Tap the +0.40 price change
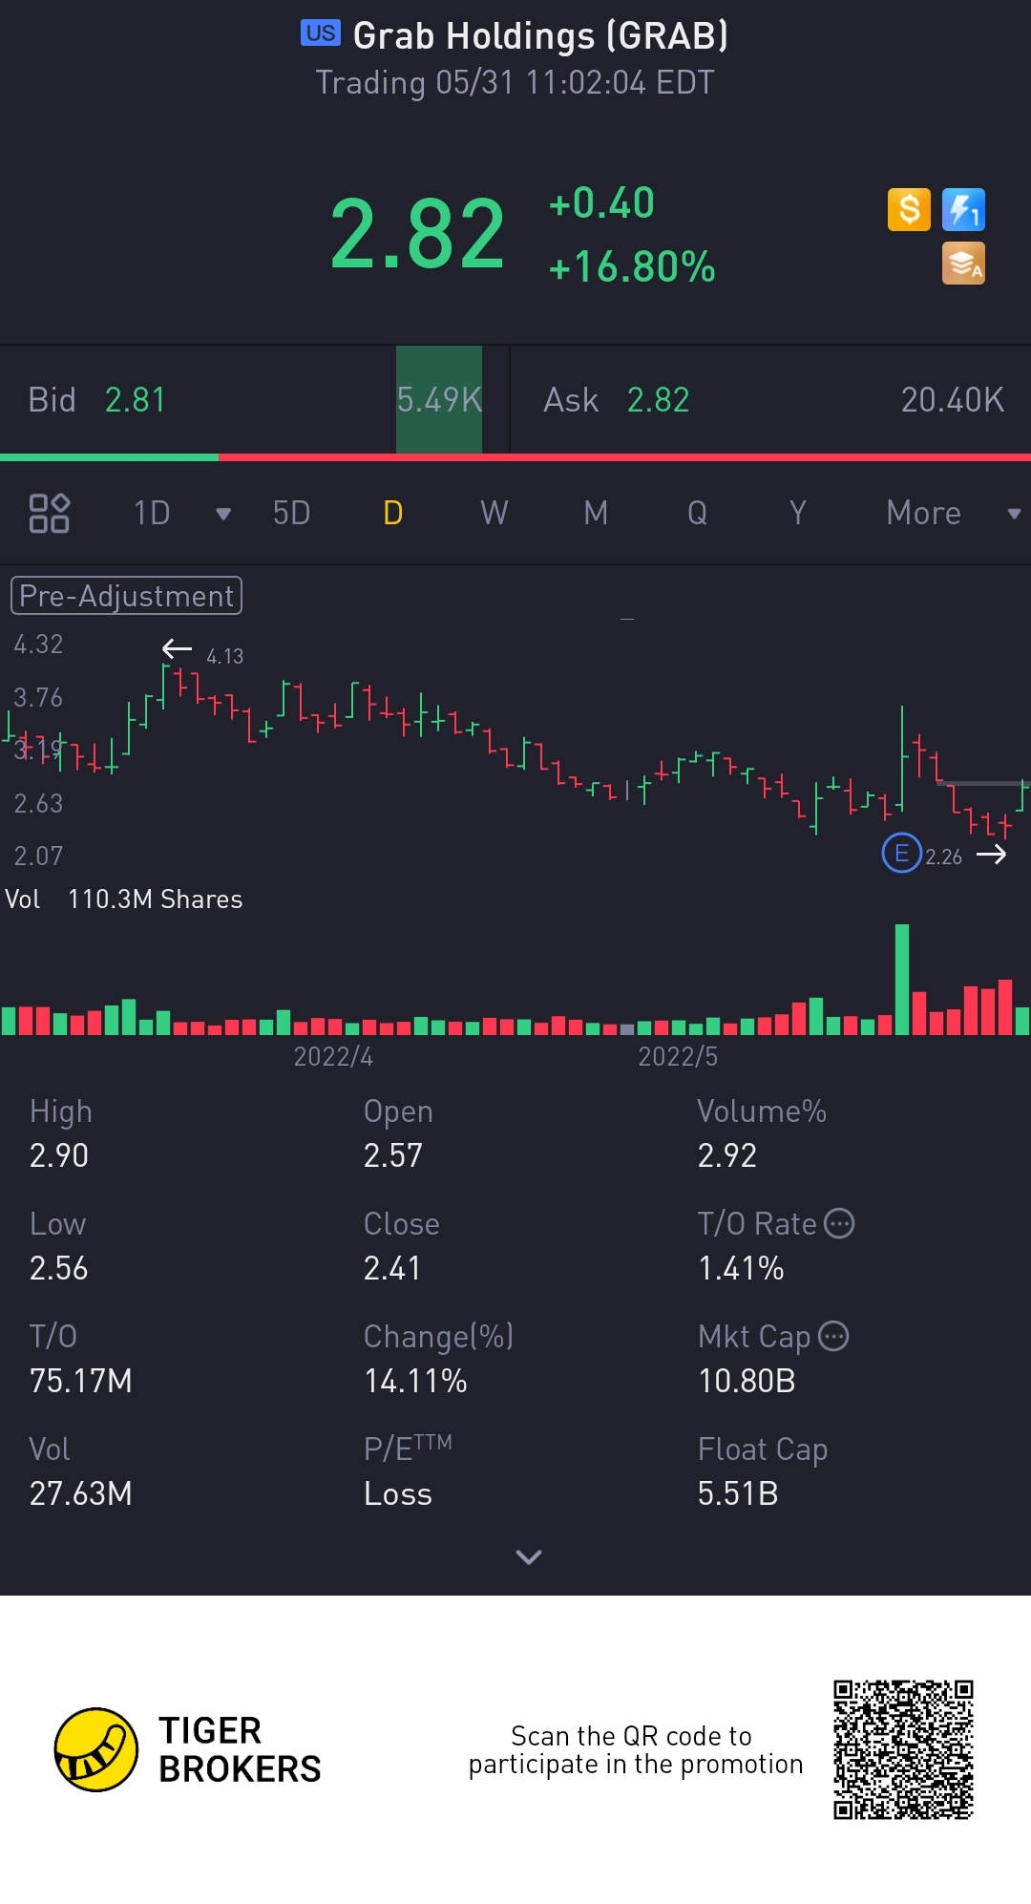 [x=601, y=203]
